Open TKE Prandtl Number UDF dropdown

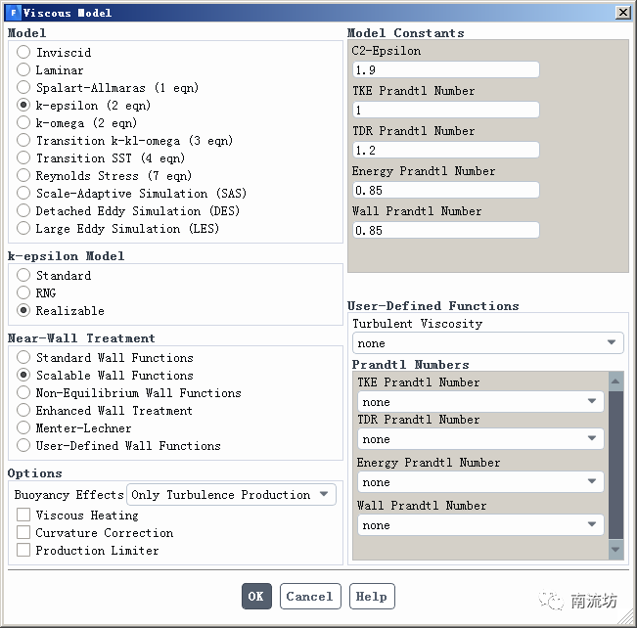tap(480, 402)
